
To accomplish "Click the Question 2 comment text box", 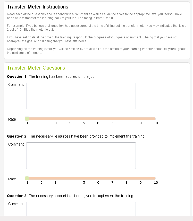I will (x=81, y=156).
